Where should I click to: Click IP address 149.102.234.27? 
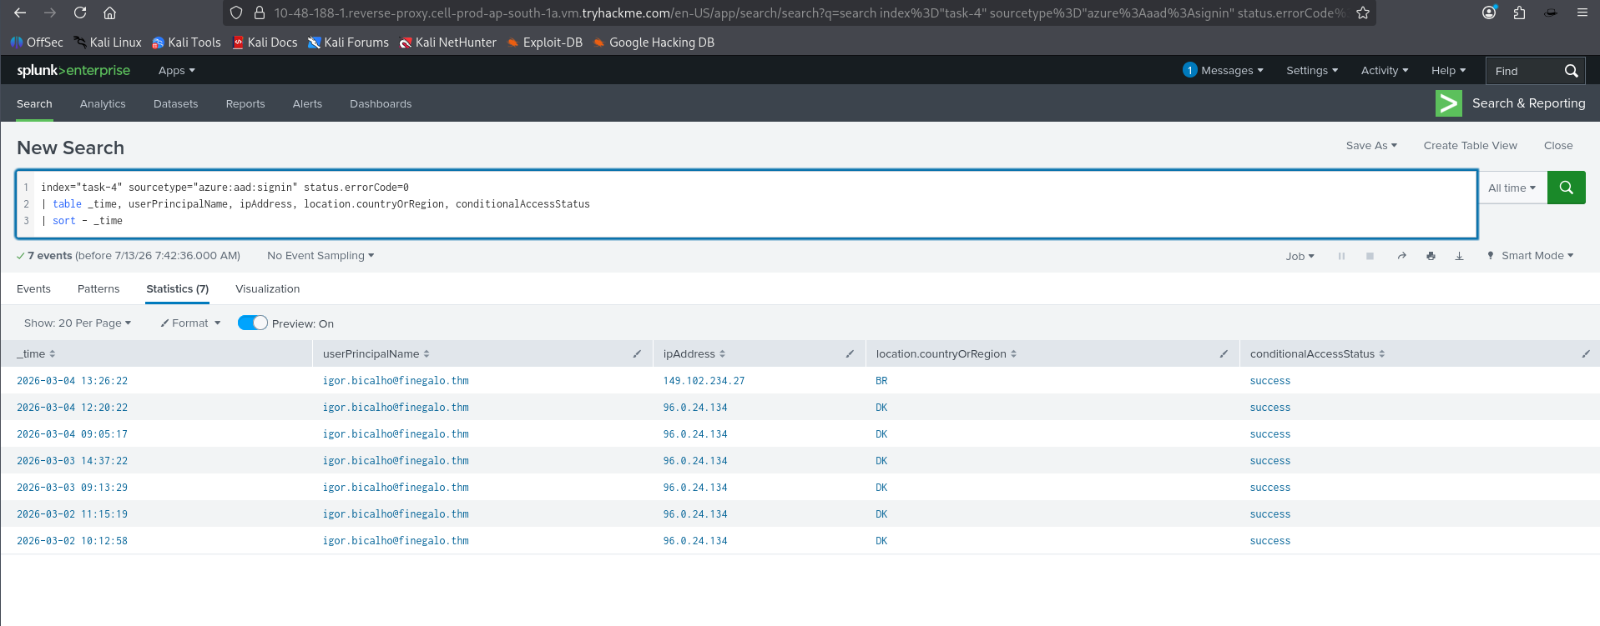(x=704, y=381)
